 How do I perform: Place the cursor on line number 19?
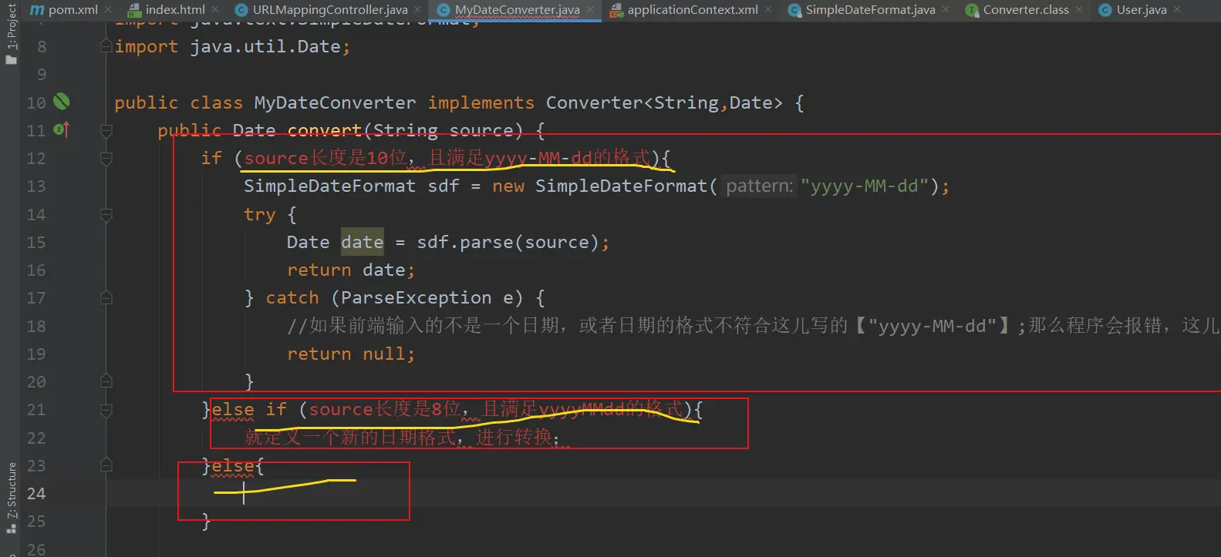pyautogui.click(x=36, y=354)
